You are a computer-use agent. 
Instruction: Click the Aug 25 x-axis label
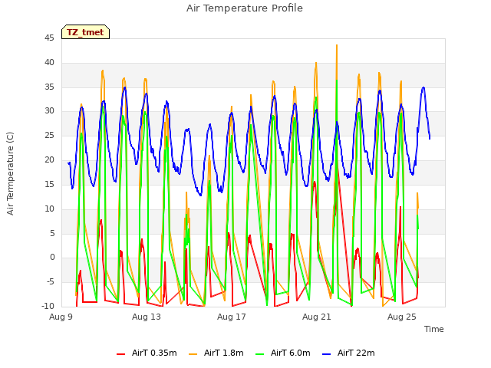tap(402, 317)
